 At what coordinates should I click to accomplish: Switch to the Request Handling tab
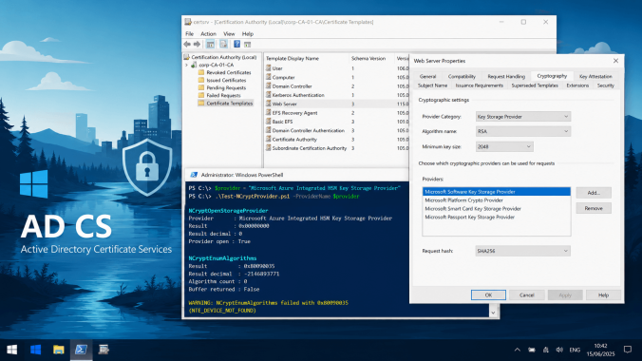coord(506,77)
